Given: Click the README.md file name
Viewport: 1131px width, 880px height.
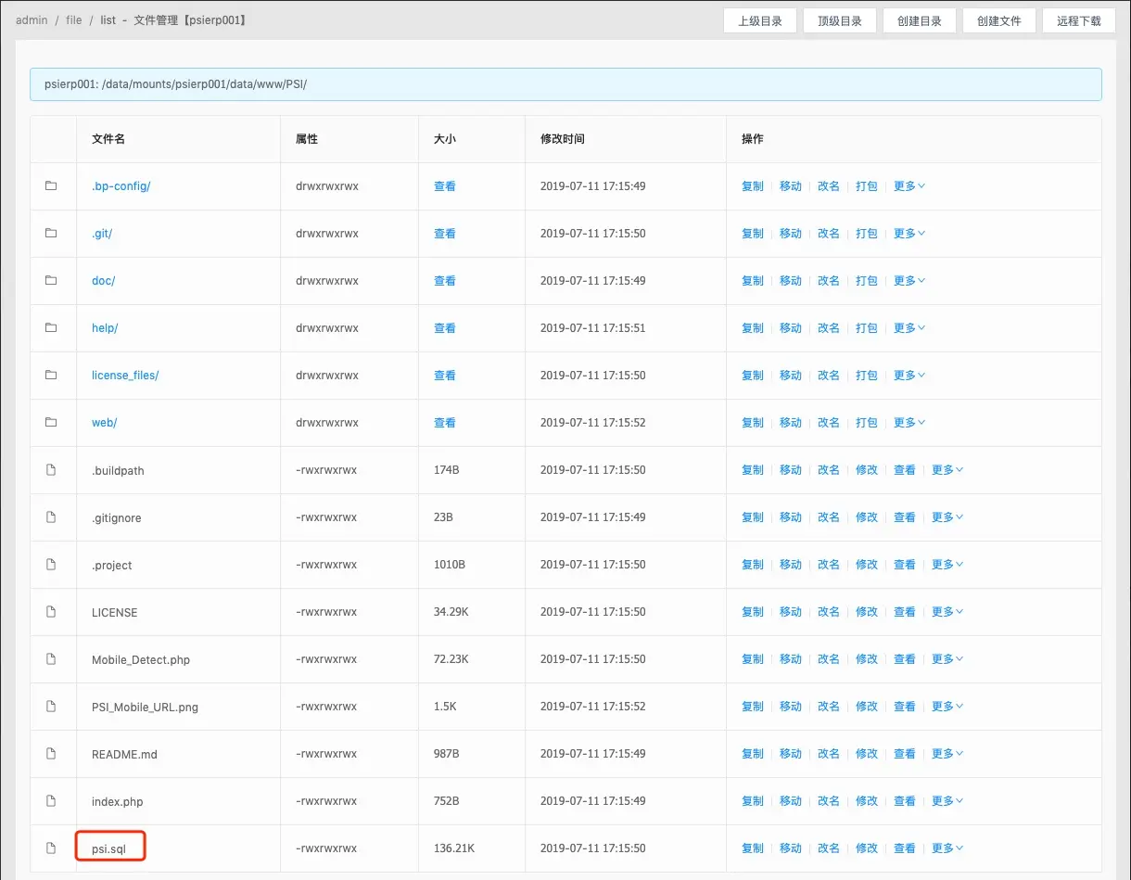Looking at the screenshot, I should pyautogui.click(x=124, y=754).
